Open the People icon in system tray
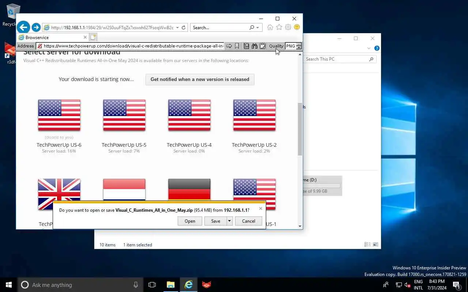This screenshot has height=292, width=468. pos(386,285)
